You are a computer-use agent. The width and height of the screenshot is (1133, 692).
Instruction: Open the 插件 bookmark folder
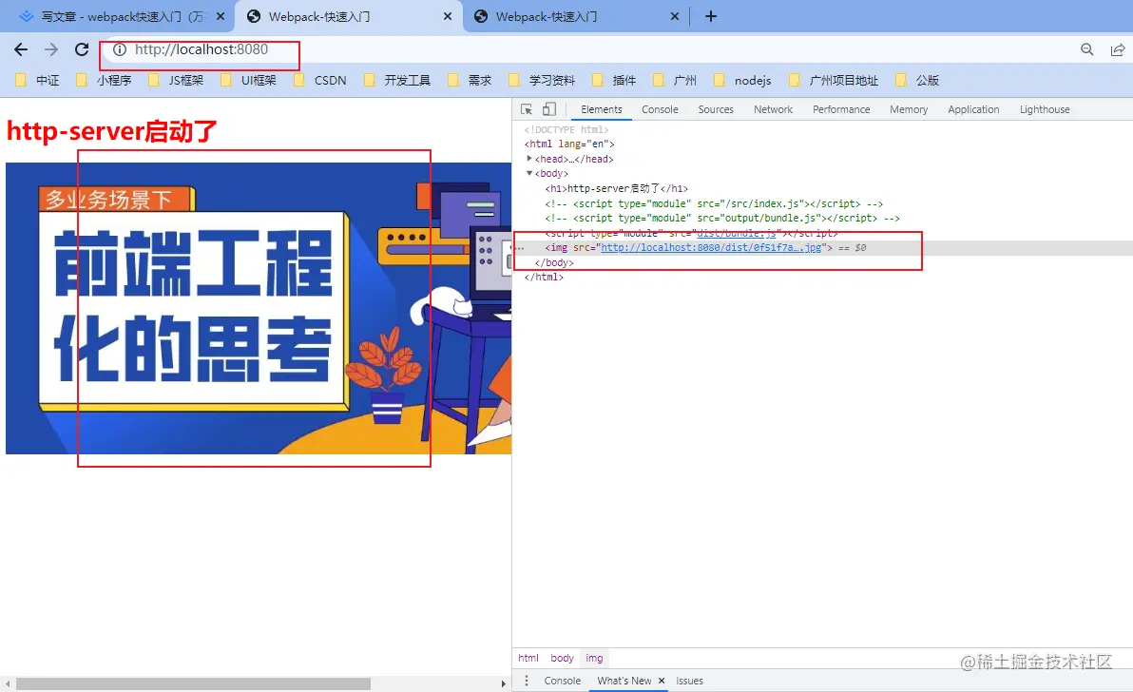614,80
